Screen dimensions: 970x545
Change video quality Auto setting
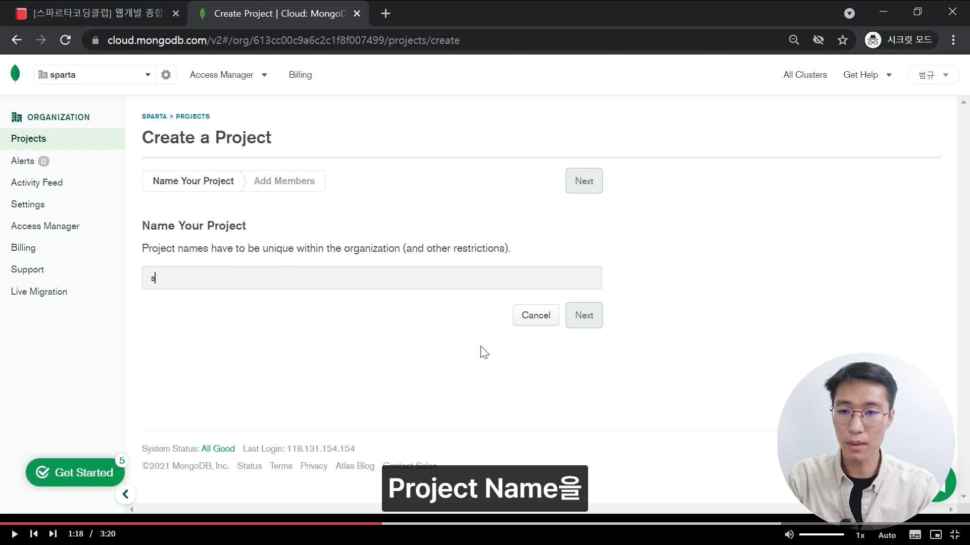click(x=887, y=535)
